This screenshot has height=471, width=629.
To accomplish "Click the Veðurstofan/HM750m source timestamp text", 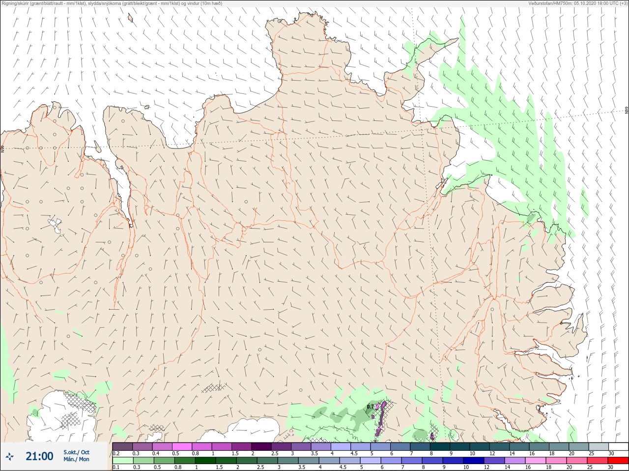I will coord(578,3).
